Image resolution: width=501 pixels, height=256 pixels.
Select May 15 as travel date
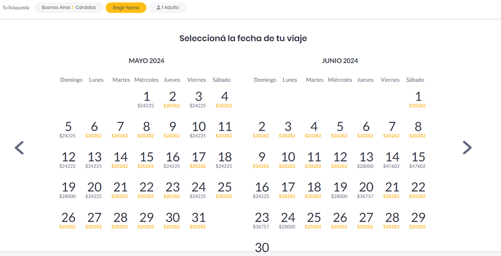tap(146, 160)
